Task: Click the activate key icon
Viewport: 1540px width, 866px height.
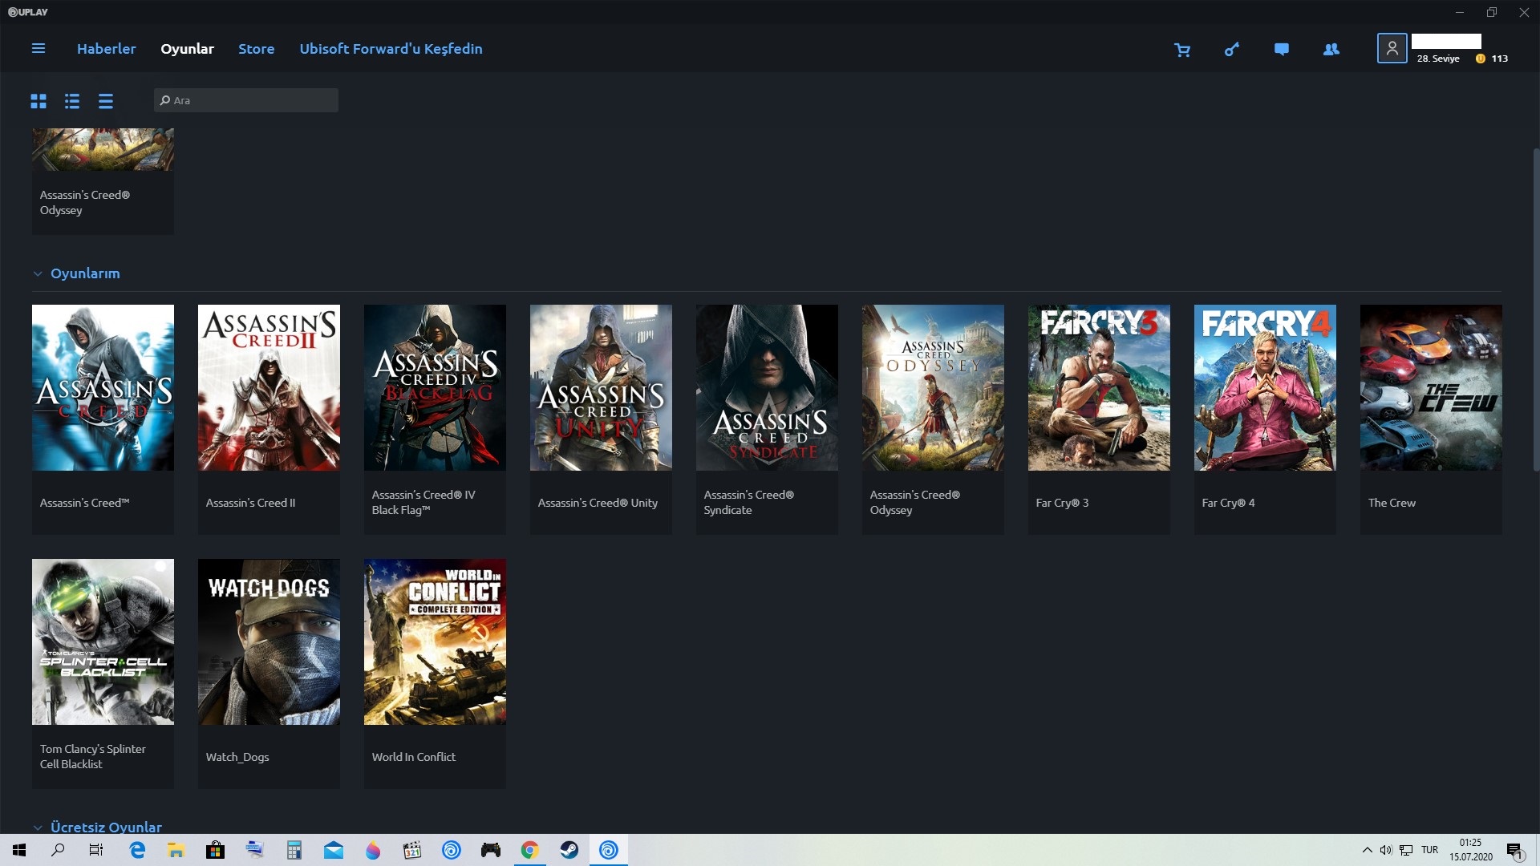Action: point(1232,50)
